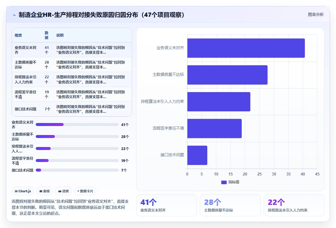The width and height of the screenshot is (336, 228).
Task: Click the 流程签字责任不清 chart axis label
Action: (x=168, y=128)
